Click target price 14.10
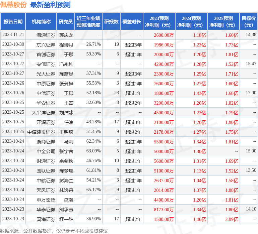This screenshot has width=258, height=234. pos(251,209)
